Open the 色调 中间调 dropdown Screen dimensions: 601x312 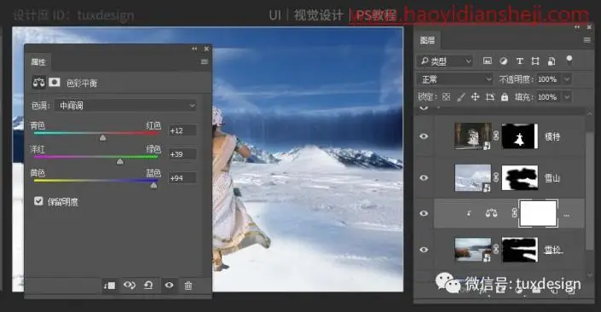pyautogui.click(x=125, y=106)
